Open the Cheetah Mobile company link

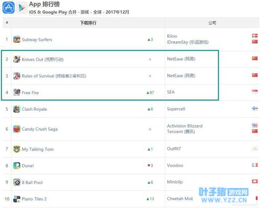180,199
